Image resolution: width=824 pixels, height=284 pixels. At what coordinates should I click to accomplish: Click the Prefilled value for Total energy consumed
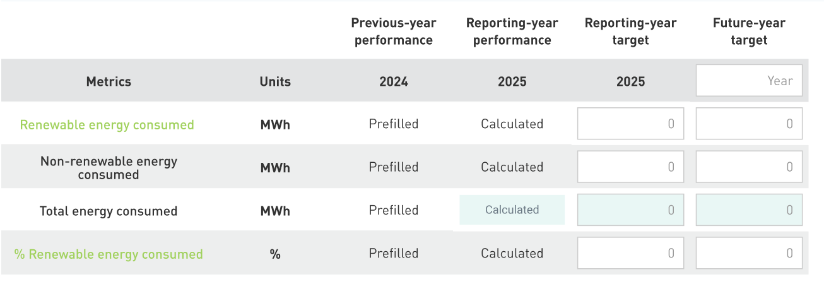click(x=394, y=210)
